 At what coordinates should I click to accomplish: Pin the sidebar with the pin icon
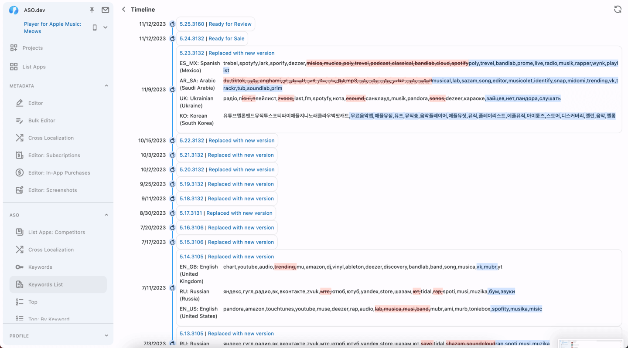click(92, 10)
